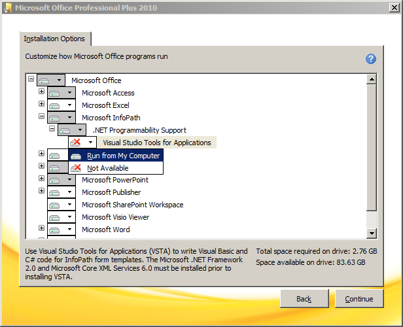Collapse the Microsoft Office root node

click(31, 78)
